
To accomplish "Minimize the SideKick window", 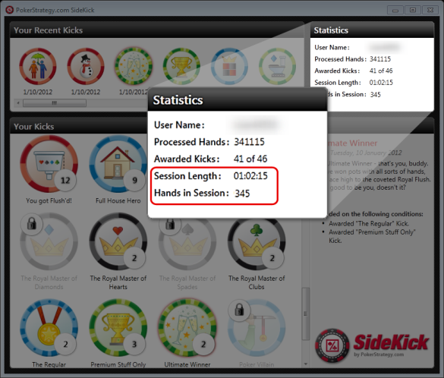I will point(395,10).
